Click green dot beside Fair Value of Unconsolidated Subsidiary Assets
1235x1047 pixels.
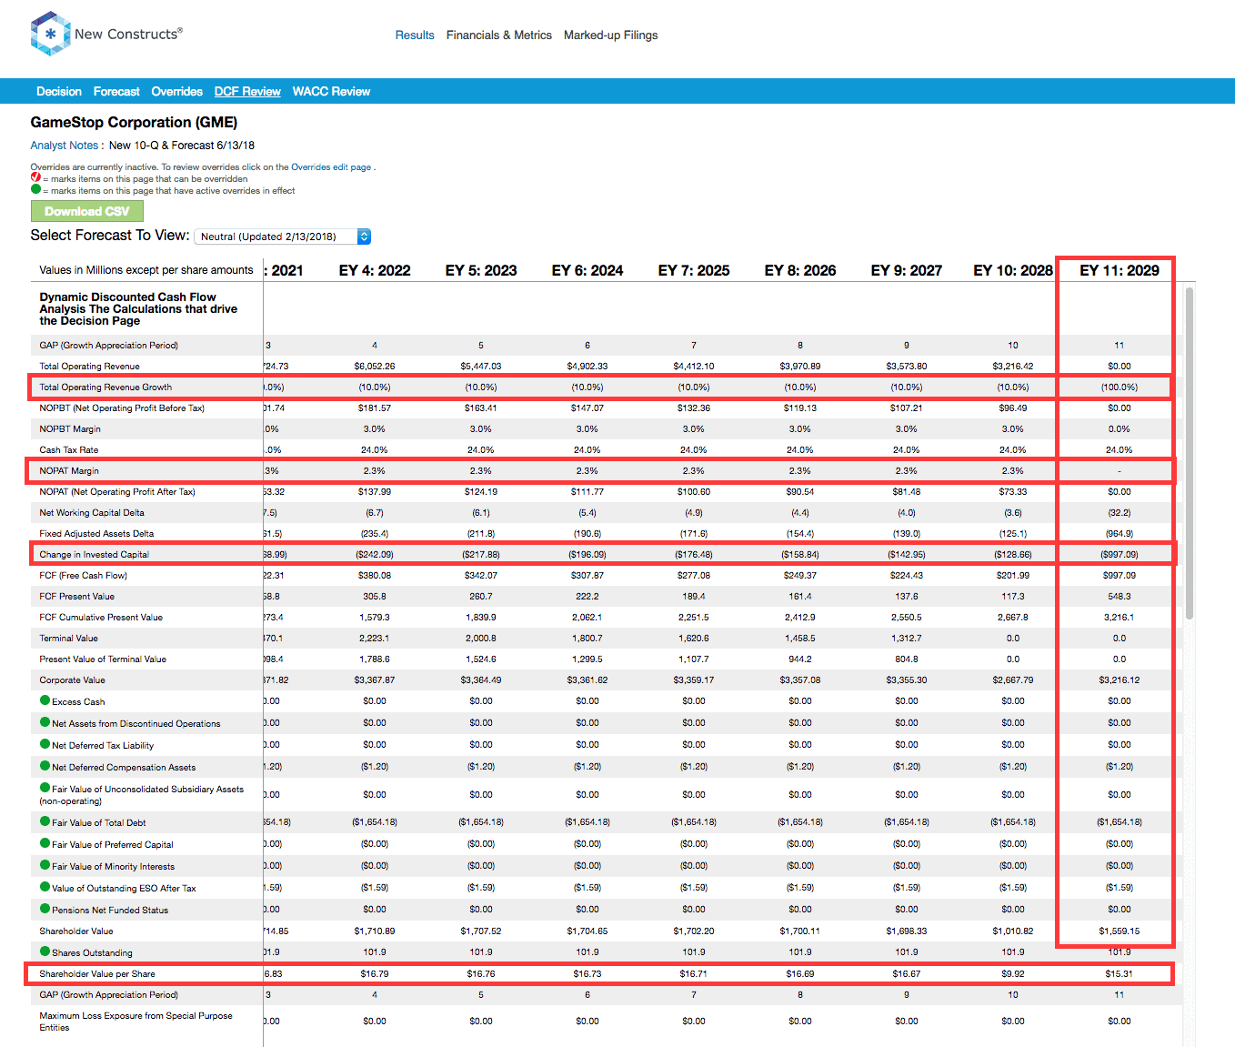(45, 788)
